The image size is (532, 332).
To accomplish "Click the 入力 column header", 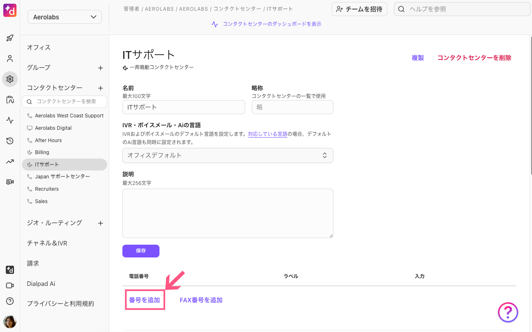I will coord(420,276).
